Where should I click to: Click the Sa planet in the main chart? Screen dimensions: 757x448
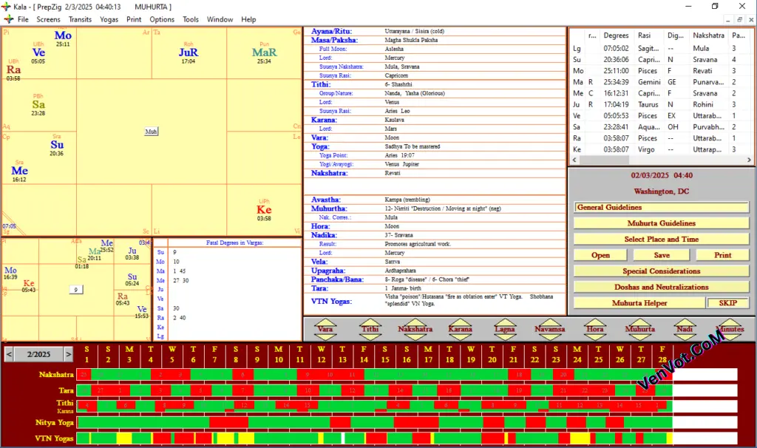(x=38, y=105)
